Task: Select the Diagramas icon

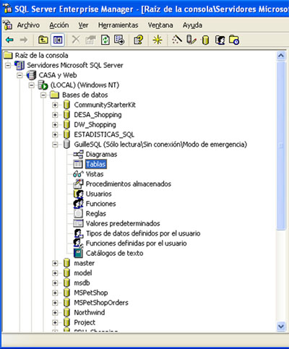Action: (78, 154)
